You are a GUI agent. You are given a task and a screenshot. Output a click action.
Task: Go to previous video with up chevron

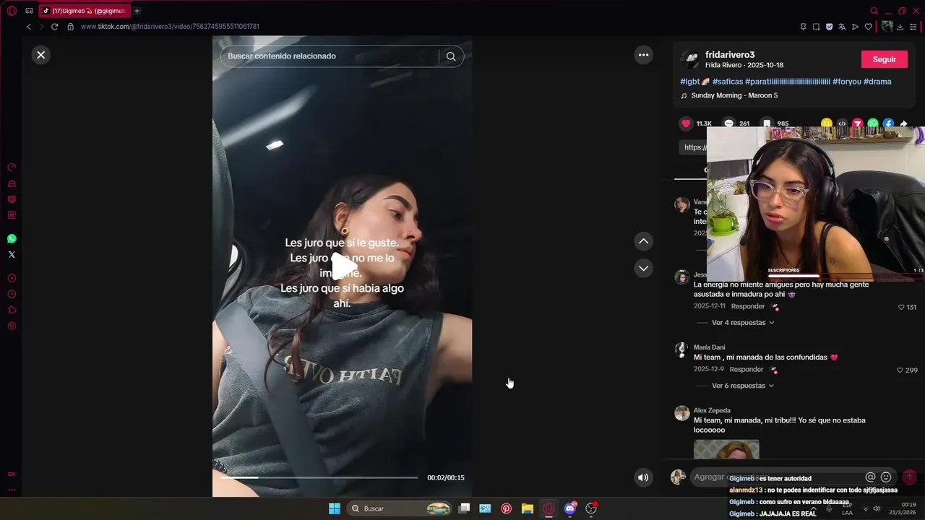coord(643,241)
